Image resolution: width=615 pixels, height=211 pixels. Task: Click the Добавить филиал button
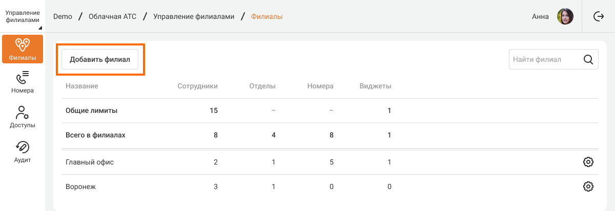[100, 59]
